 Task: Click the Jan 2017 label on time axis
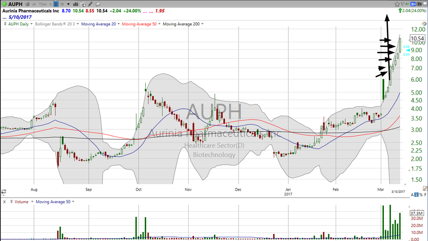(x=288, y=191)
